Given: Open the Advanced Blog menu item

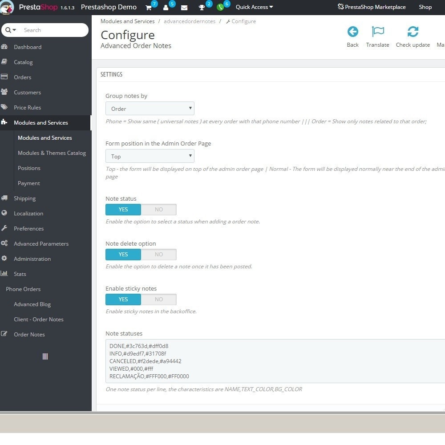Looking at the screenshot, I should pyautogui.click(x=32, y=304).
